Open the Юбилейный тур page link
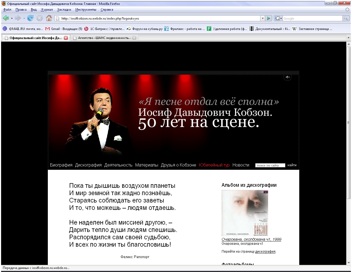Viewport: 352px width, 272px height. pyautogui.click(x=214, y=165)
